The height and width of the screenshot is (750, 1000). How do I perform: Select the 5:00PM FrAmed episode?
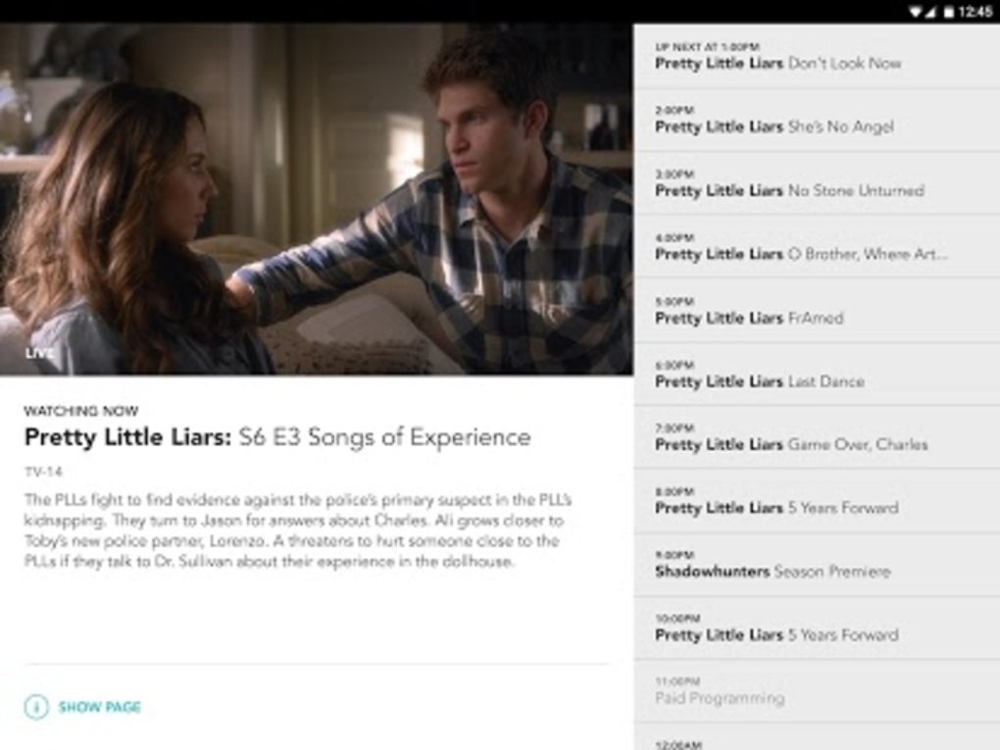[x=817, y=311]
